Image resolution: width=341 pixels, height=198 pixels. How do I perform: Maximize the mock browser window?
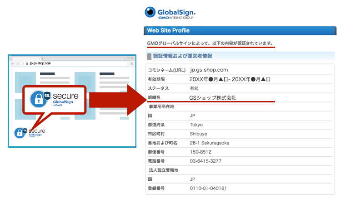coord(129,58)
